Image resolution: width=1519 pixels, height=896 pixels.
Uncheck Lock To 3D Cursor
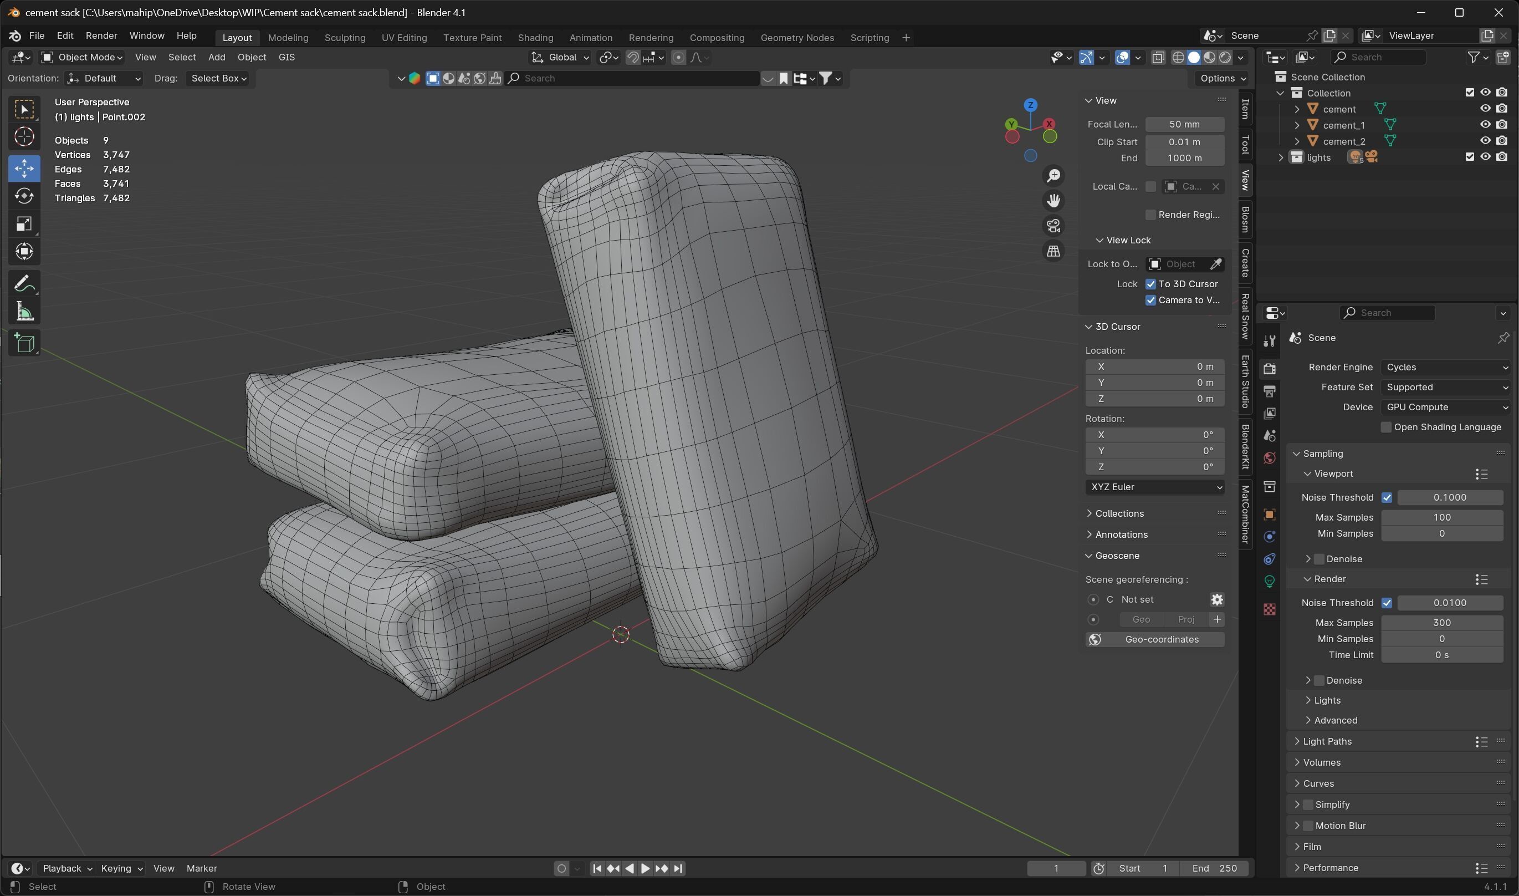(x=1151, y=284)
